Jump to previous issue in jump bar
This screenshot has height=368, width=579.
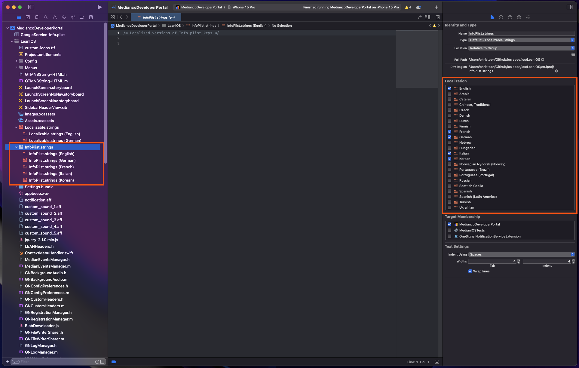pos(430,26)
